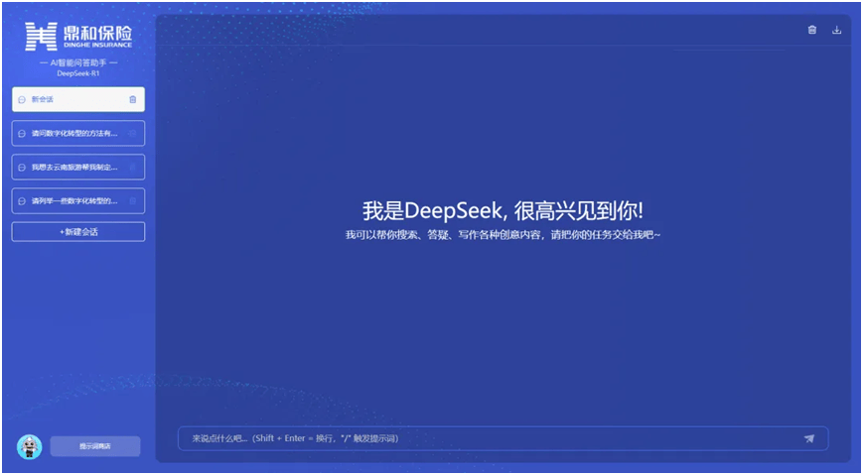This screenshot has width=863, height=475.
Task: Click the DeepSeek-R1 model label
Action: [78, 73]
